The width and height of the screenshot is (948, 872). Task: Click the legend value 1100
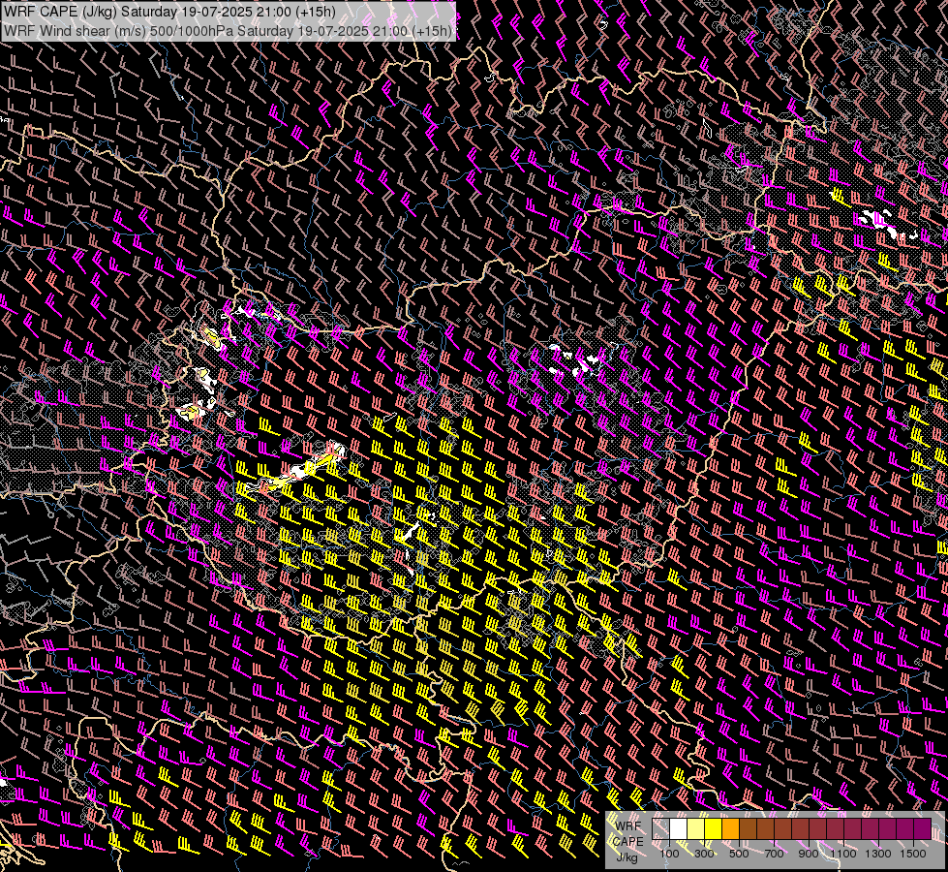842,854
